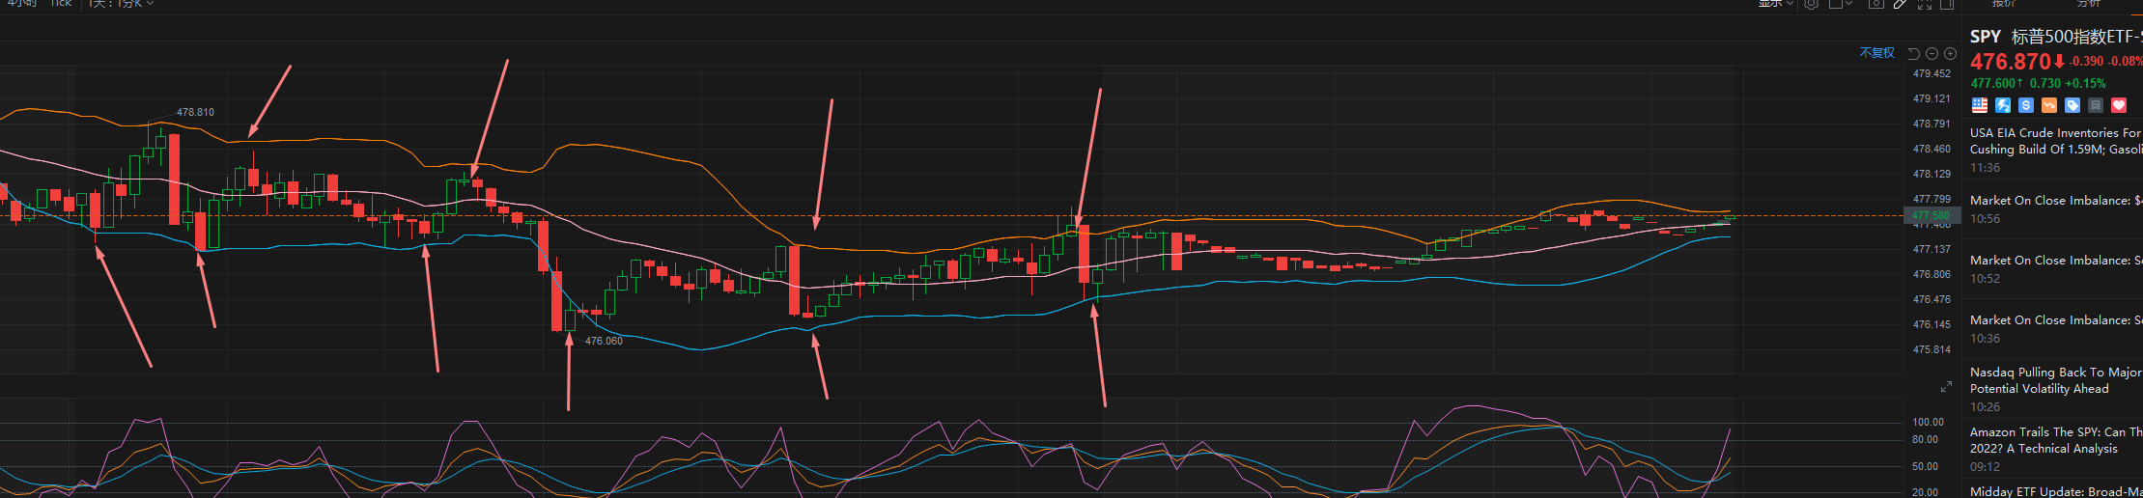2143x498 pixels.
Task: Open Market On Close Imbalance 10:52 news
Action: coord(2056,261)
